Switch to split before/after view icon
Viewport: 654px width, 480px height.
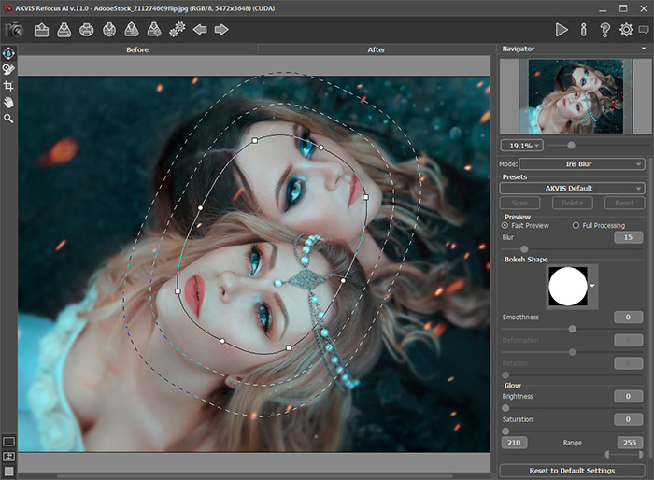(x=8, y=457)
